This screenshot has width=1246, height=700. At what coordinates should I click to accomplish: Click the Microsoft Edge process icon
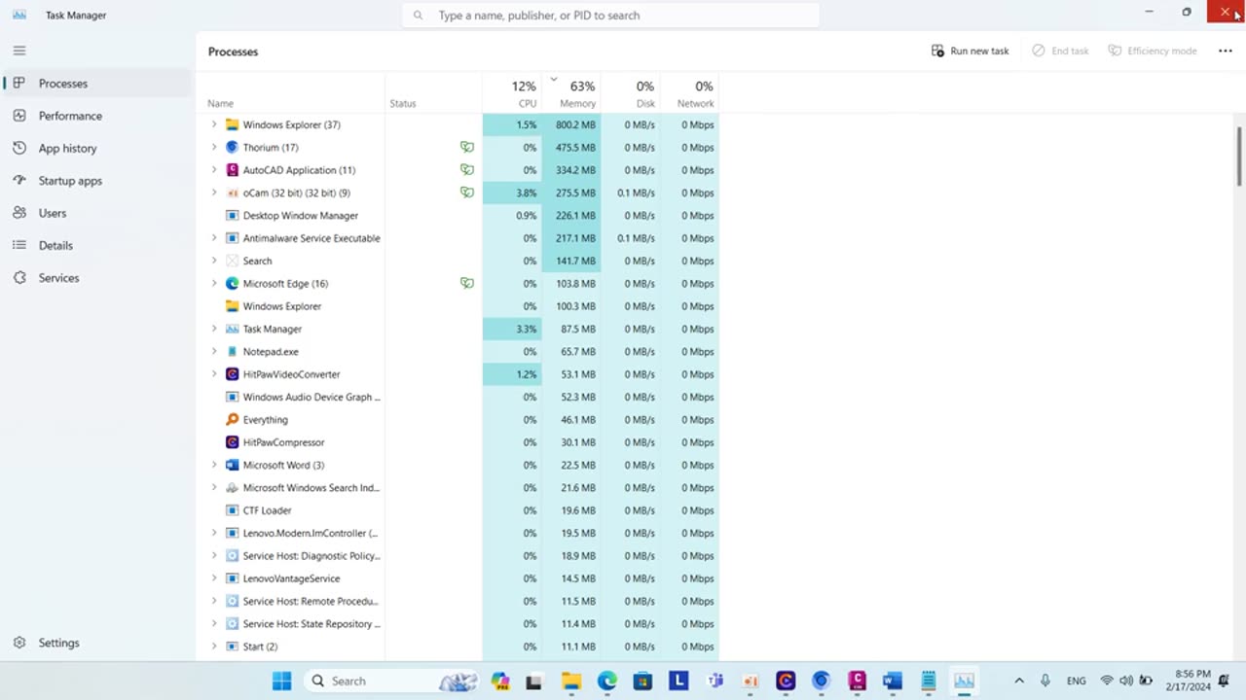pos(232,283)
